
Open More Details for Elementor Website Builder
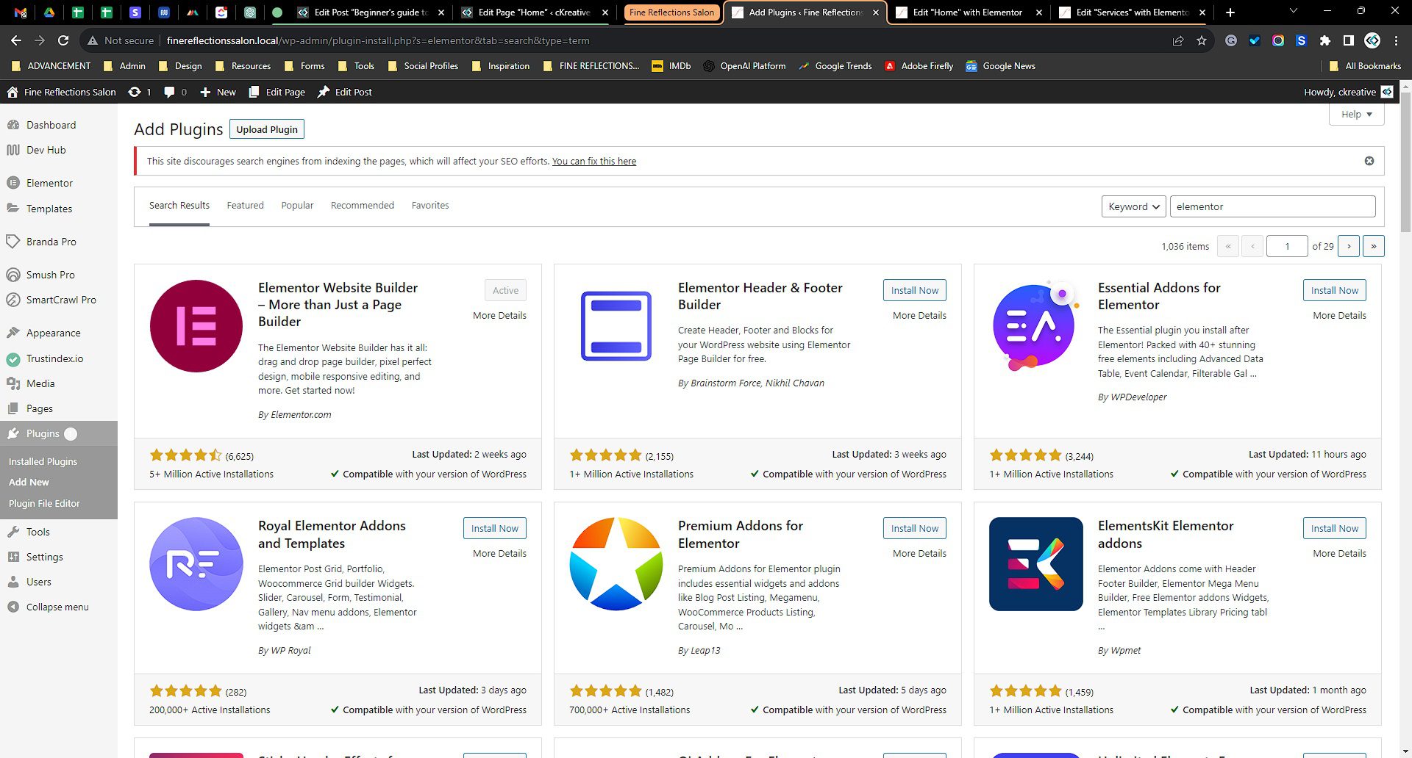coord(499,315)
